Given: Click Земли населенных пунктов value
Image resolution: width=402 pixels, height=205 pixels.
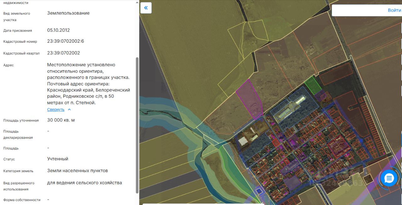Looking at the screenshot, I should pyautogui.click(x=78, y=171).
